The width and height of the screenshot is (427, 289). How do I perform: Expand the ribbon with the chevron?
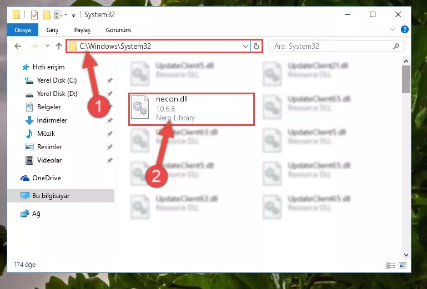click(393, 29)
